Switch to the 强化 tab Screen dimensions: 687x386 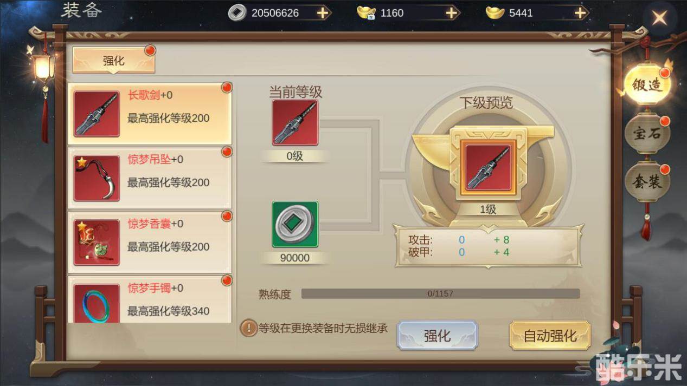114,61
